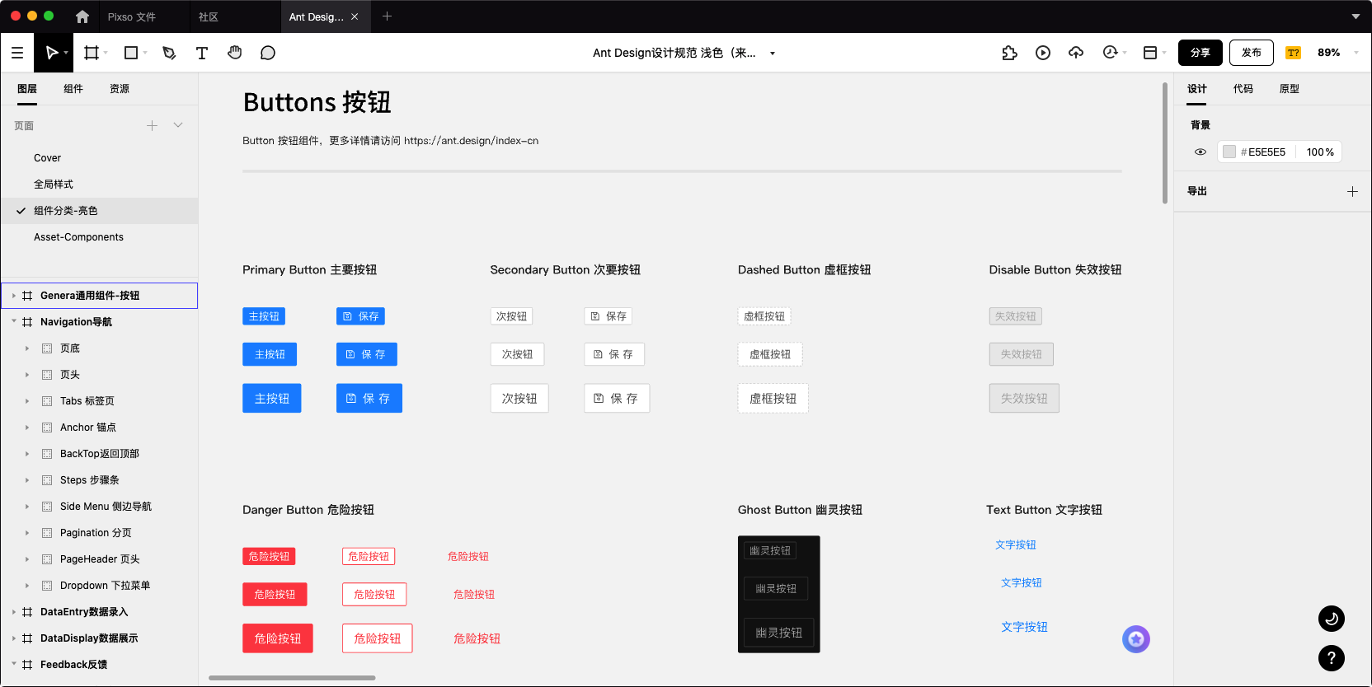The image size is (1372, 687).
Task: Expand the Tabs 标签页 layer
Action: click(x=27, y=401)
